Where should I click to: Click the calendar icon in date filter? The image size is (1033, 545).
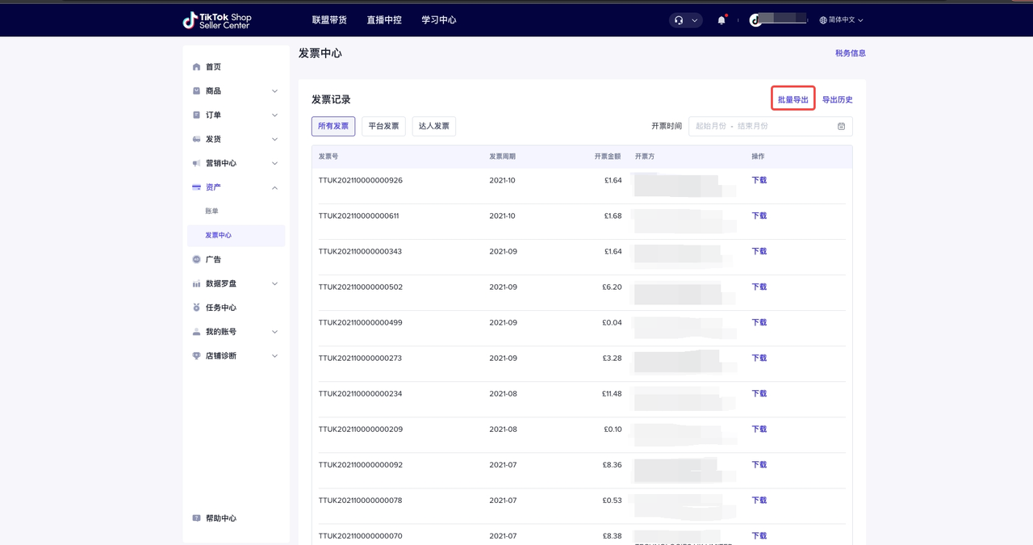(x=841, y=127)
